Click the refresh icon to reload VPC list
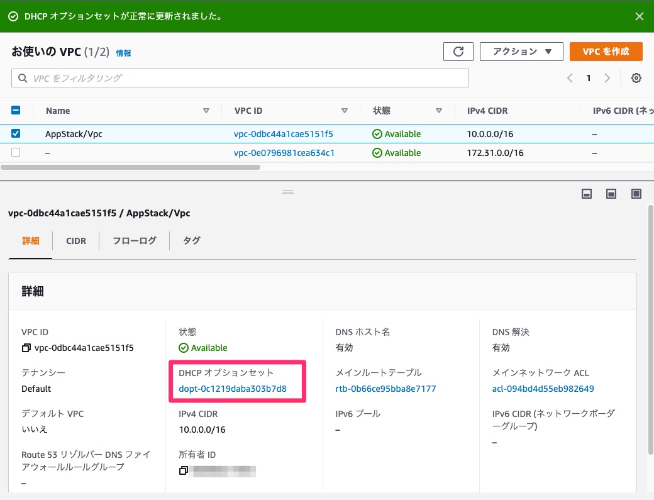The height and width of the screenshot is (500, 654). pyautogui.click(x=458, y=52)
